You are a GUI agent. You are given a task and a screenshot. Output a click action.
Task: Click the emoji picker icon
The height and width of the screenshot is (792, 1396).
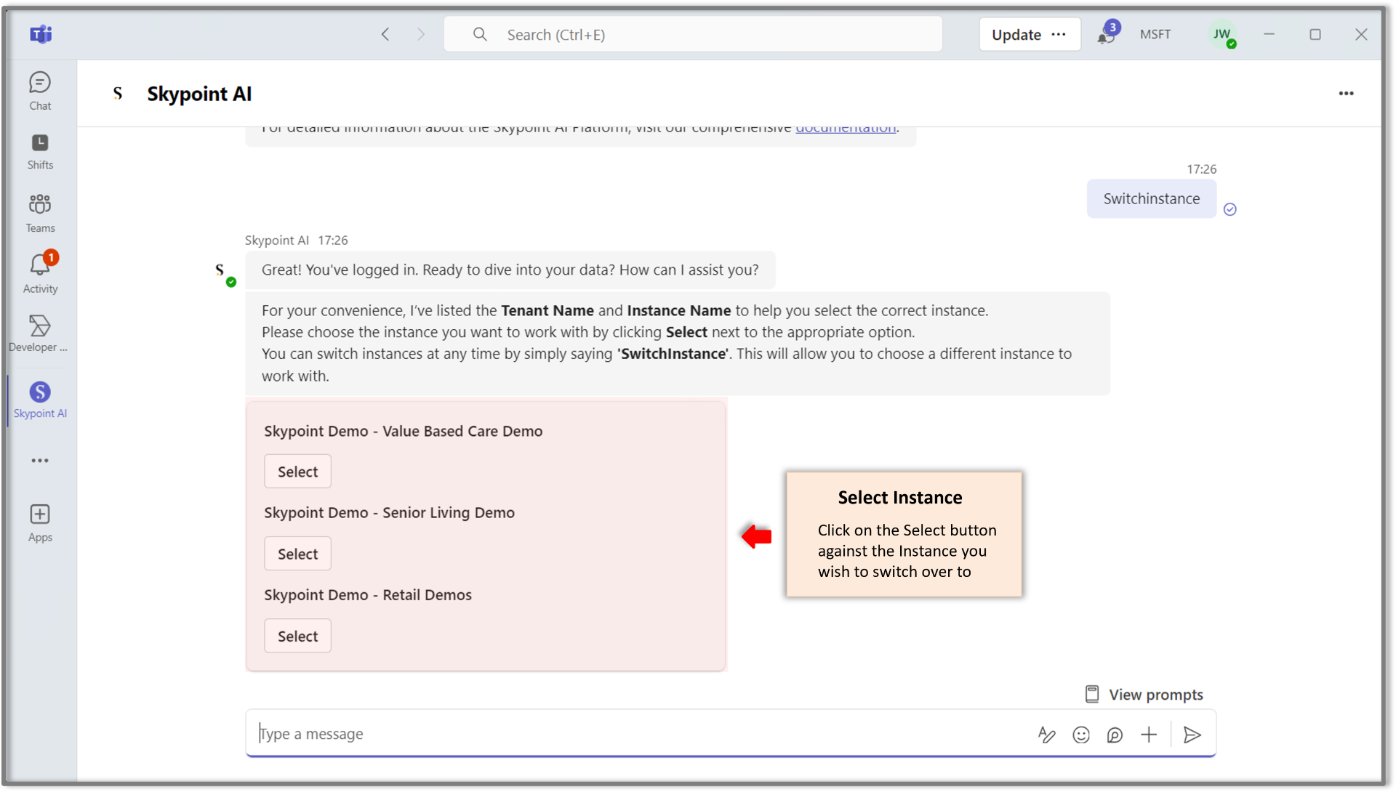pyautogui.click(x=1081, y=735)
